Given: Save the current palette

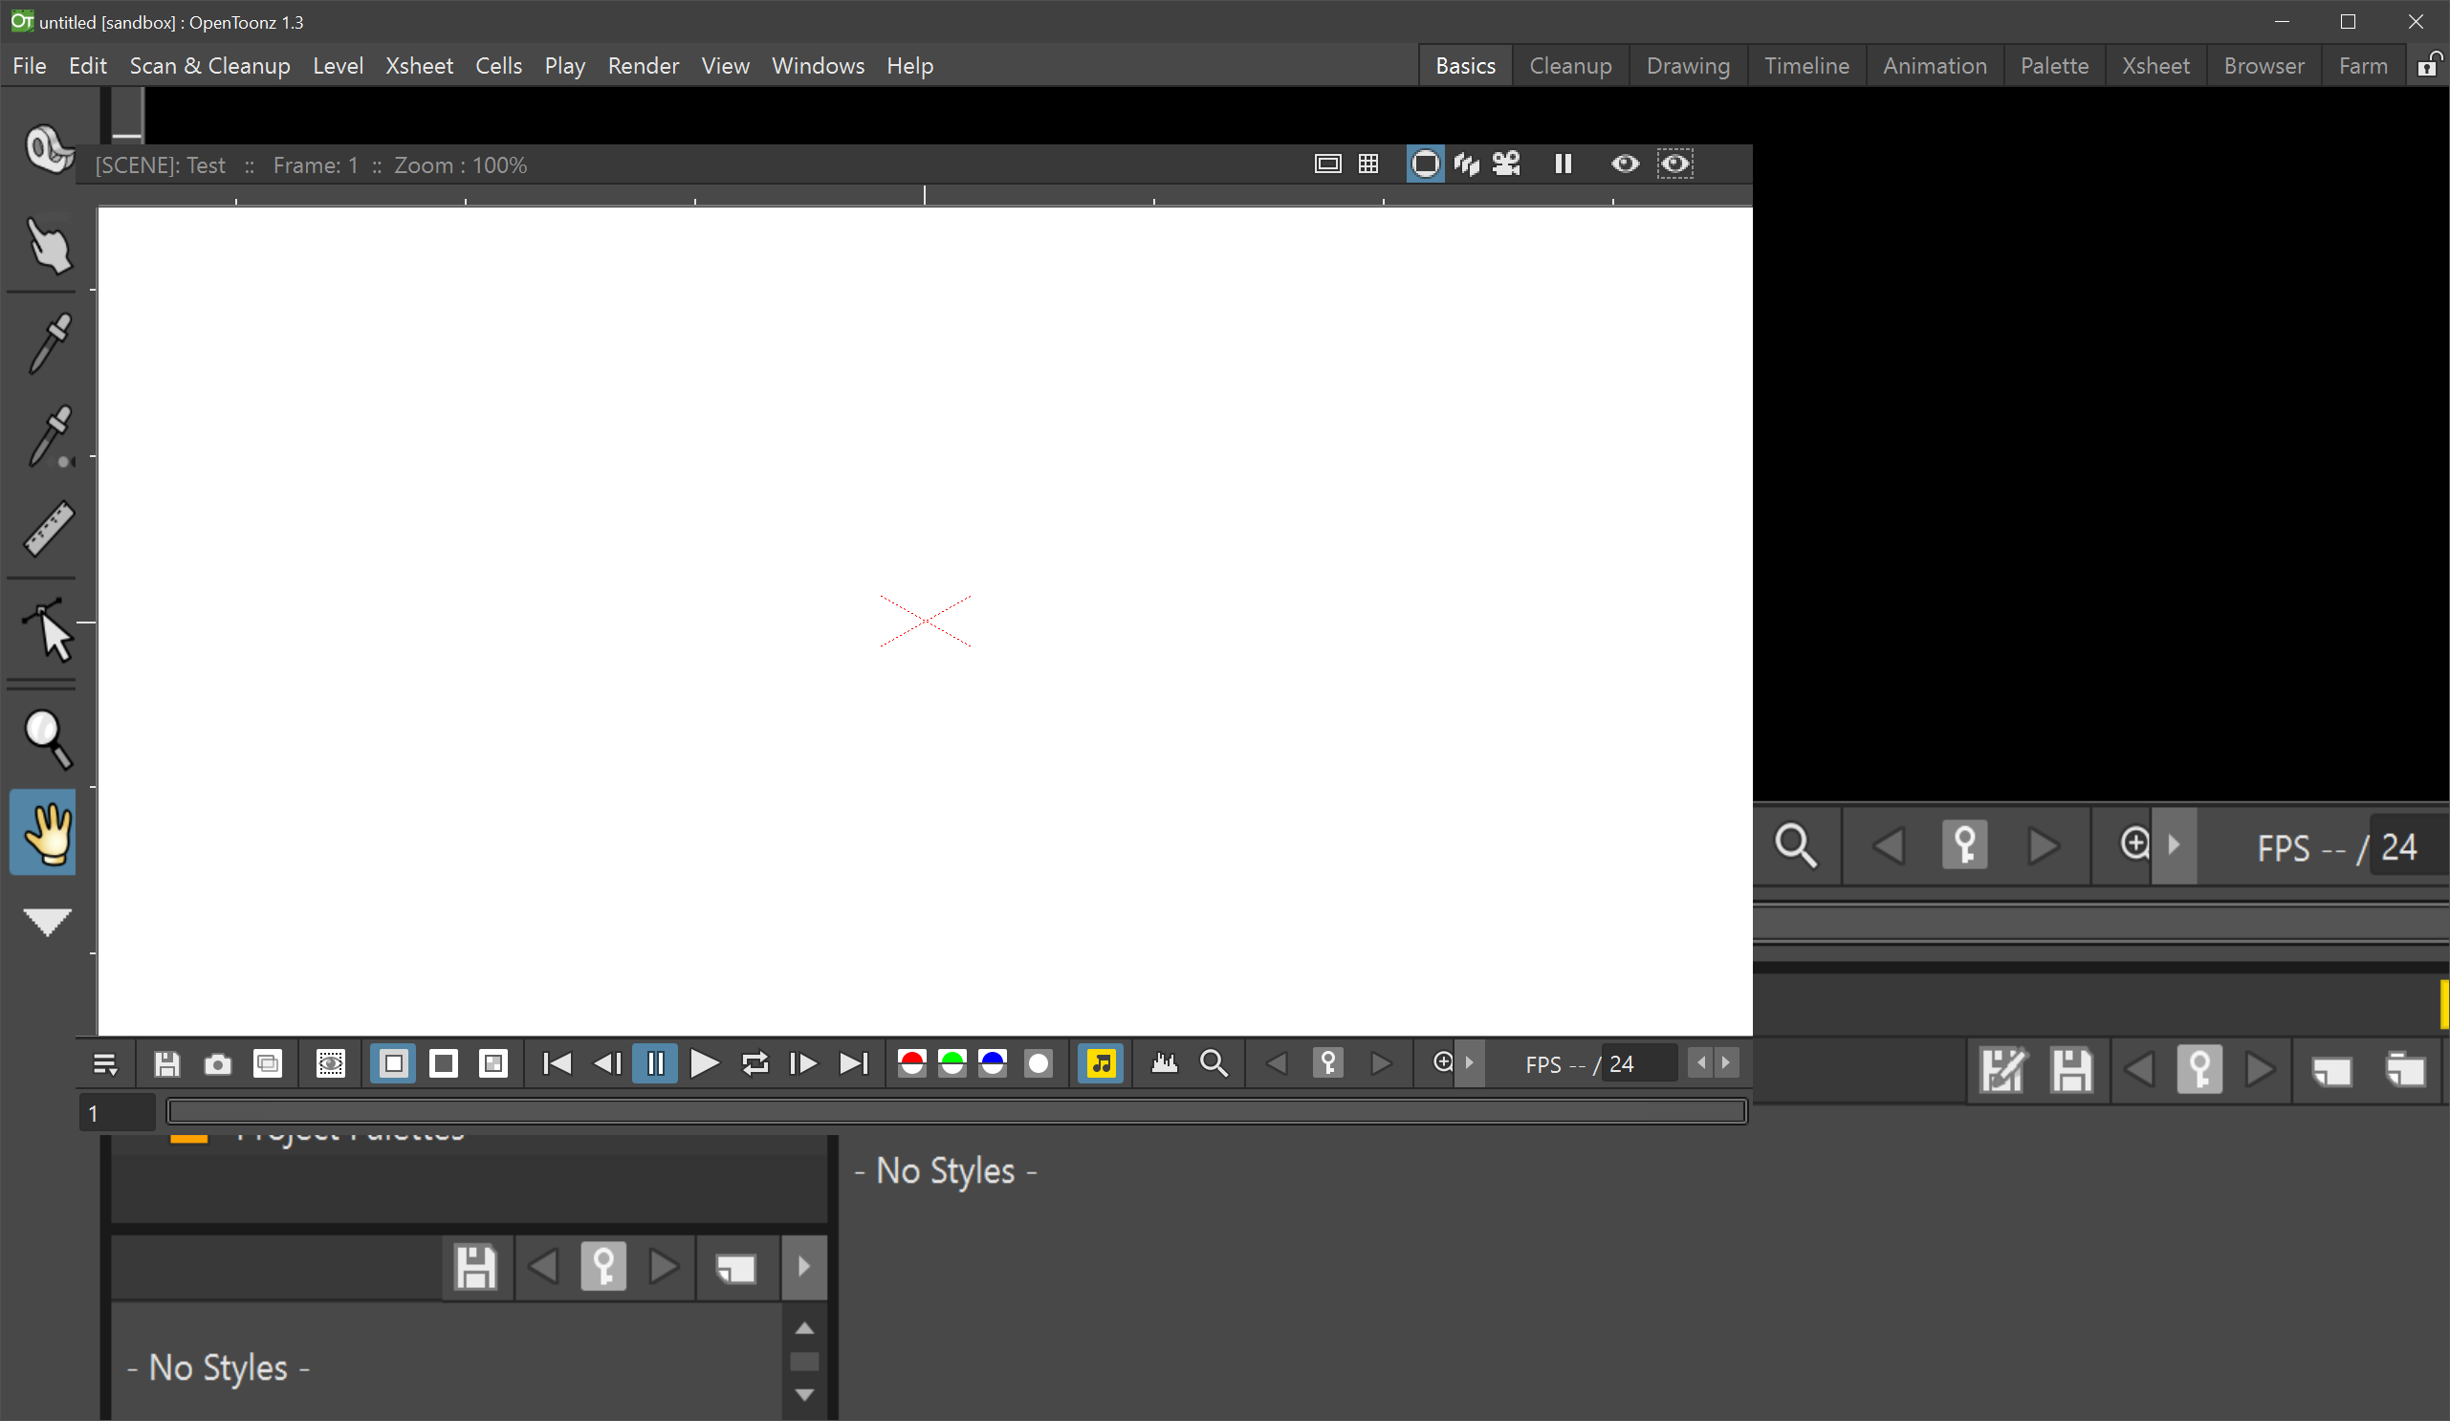Looking at the screenshot, I should point(475,1267).
